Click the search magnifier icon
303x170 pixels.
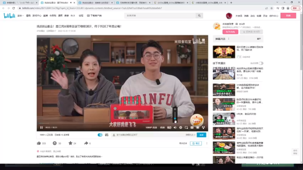tap(199, 15)
